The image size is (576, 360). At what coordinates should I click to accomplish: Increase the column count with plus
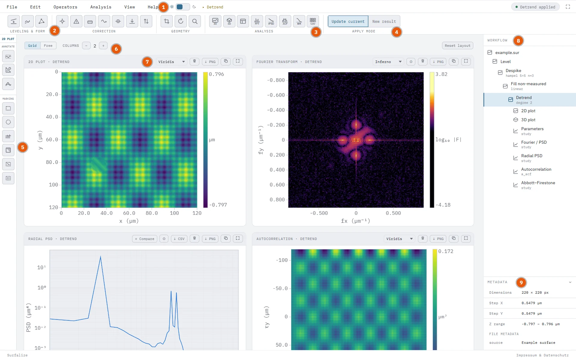[x=103, y=46]
